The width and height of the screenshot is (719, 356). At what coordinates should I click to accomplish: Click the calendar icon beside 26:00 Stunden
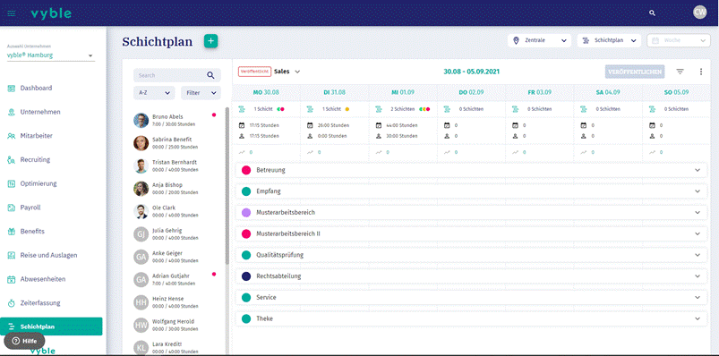pos(310,125)
